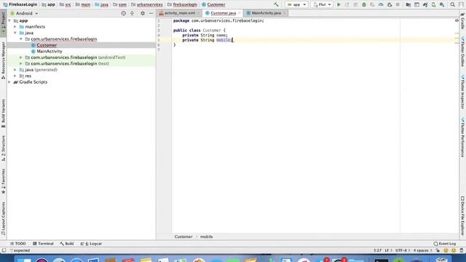
Task: Collapse the java folder node
Action: [x=15, y=33]
